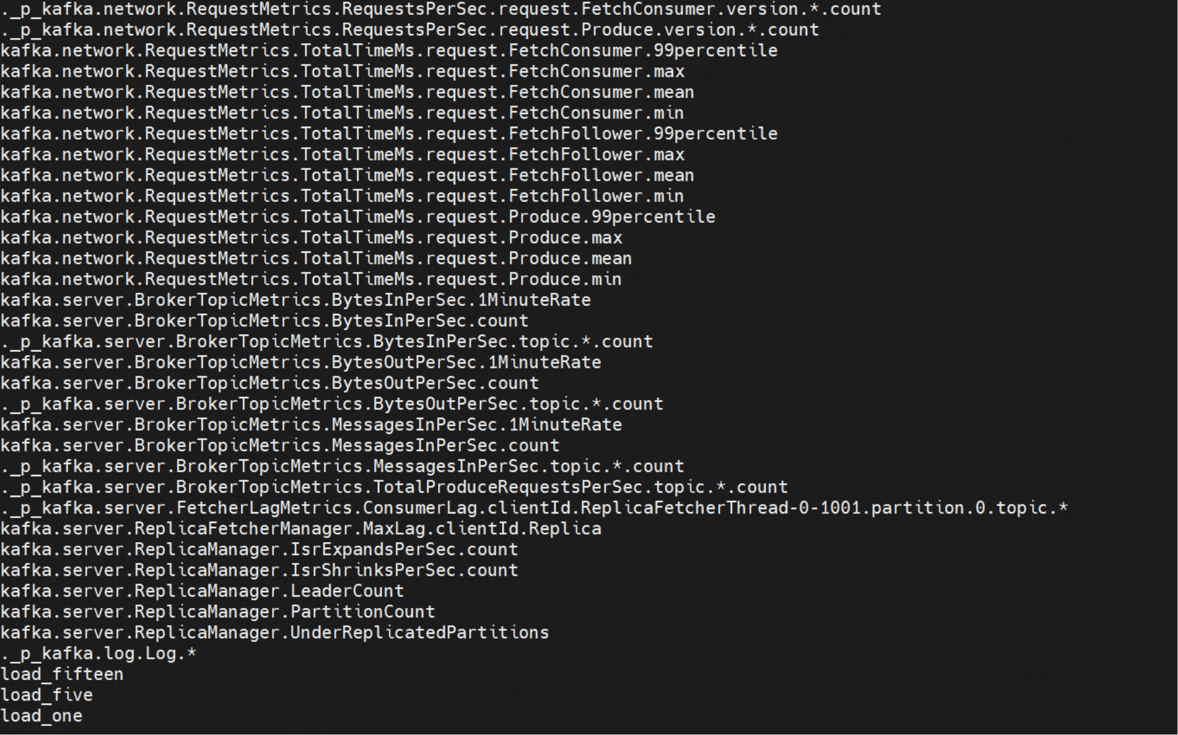Select the Produce.min metric line
Screen dimensions: 1178x735
click(x=311, y=279)
